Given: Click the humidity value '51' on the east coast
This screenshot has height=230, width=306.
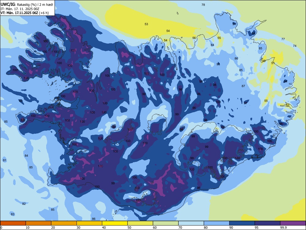Looking at the screenshot, I should (x=273, y=63).
